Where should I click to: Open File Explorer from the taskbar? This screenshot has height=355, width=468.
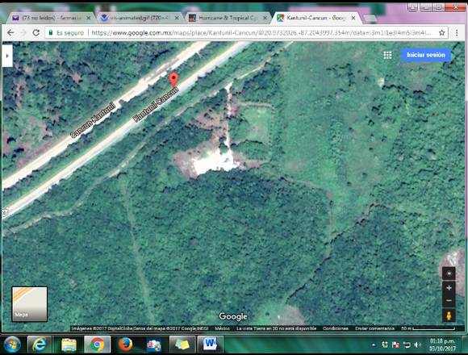coord(69,345)
